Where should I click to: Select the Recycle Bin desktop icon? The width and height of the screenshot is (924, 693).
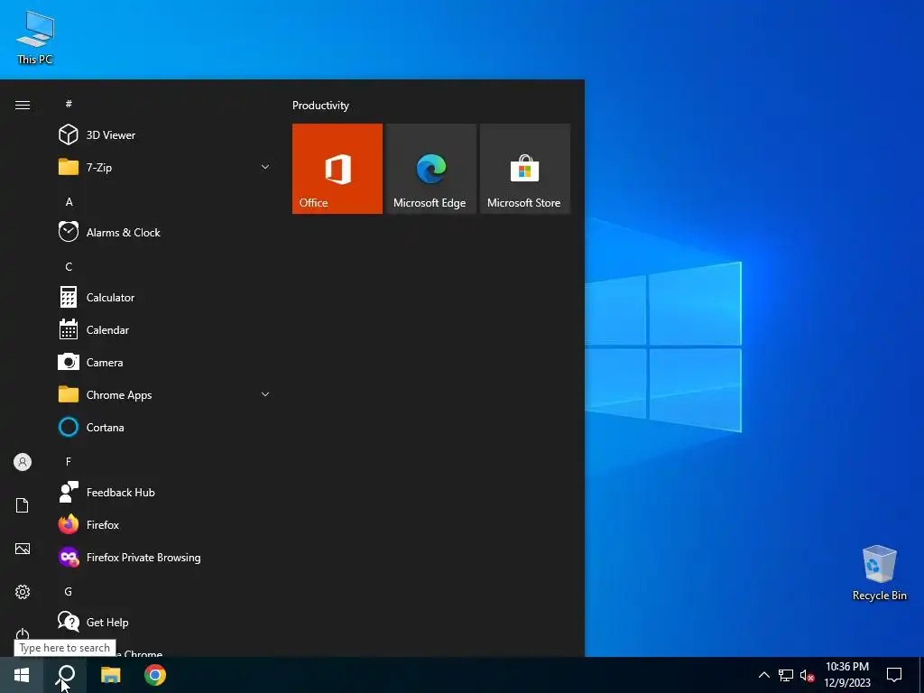[x=879, y=573]
